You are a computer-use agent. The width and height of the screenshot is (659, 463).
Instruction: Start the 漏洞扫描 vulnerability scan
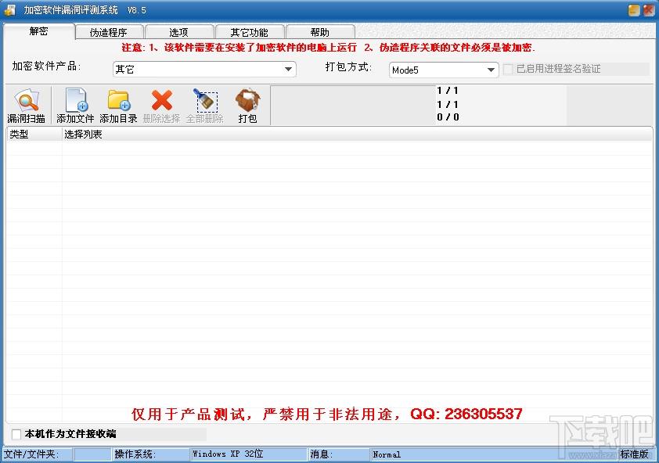26,106
